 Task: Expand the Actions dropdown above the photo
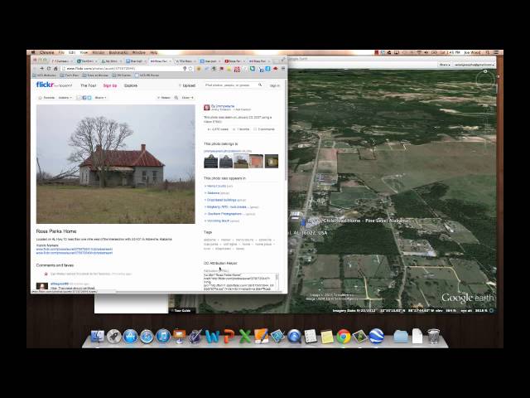(65, 98)
